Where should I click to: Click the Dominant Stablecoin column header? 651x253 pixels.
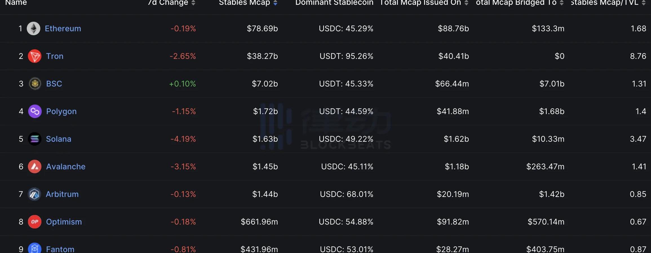click(334, 3)
